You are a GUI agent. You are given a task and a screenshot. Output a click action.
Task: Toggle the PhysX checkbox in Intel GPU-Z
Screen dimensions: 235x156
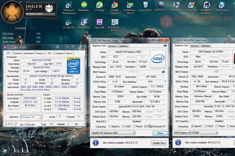point(134,126)
